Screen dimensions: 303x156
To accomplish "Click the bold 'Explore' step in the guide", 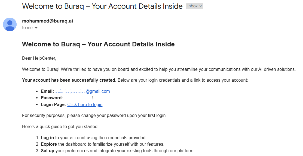I will click(x=49, y=144).
